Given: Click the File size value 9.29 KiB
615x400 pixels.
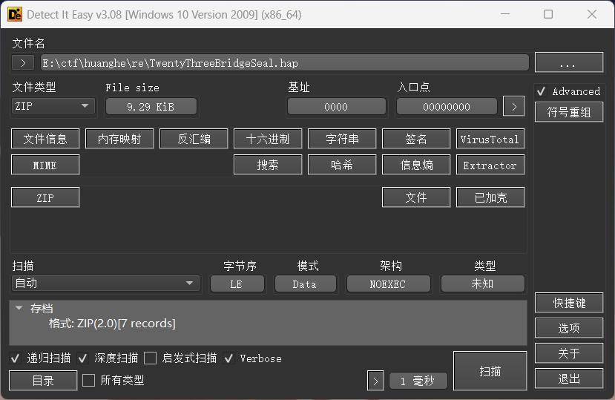Looking at the screenshot, I should tap(151, 106).
